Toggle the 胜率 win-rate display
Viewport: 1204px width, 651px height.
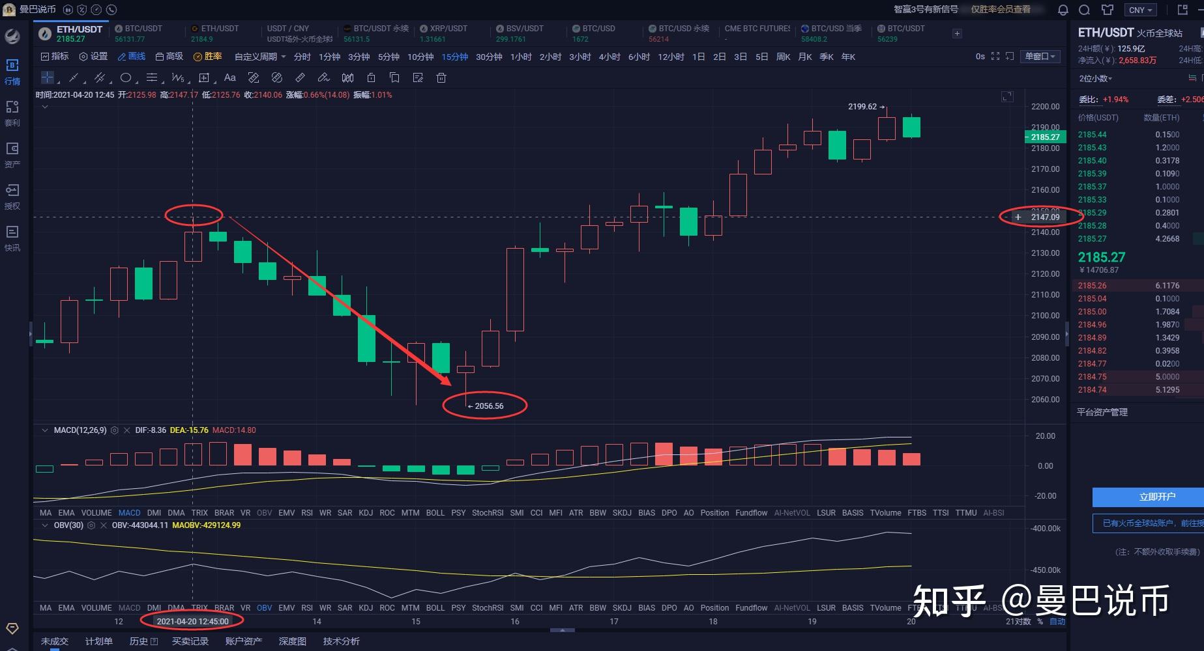tap(208, 57)
